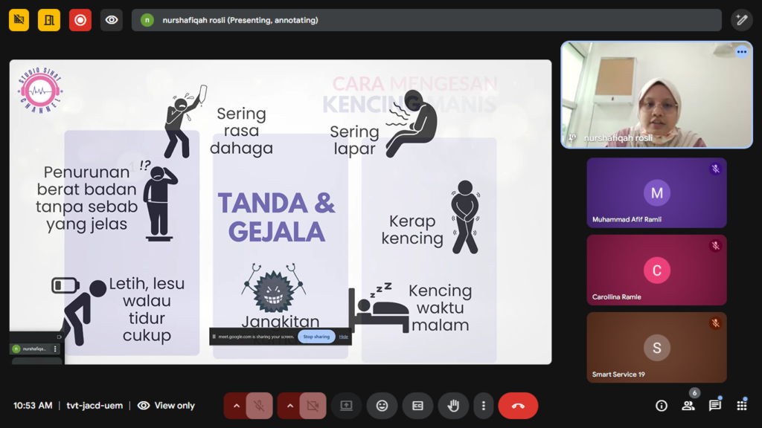Viewport: 762px width, 428px height.
Task: Open emoji reactions panel
Action: tap(382, 406)
